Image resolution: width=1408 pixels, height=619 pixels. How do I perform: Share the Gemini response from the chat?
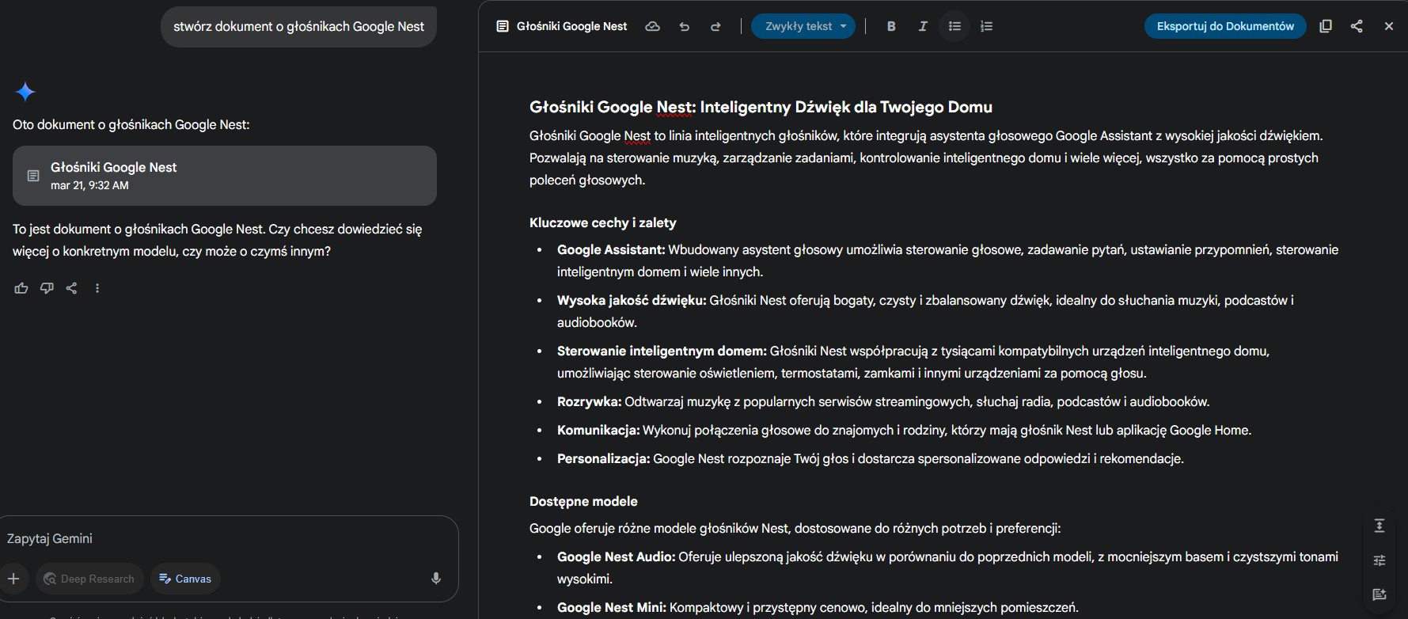coord(72,288)
